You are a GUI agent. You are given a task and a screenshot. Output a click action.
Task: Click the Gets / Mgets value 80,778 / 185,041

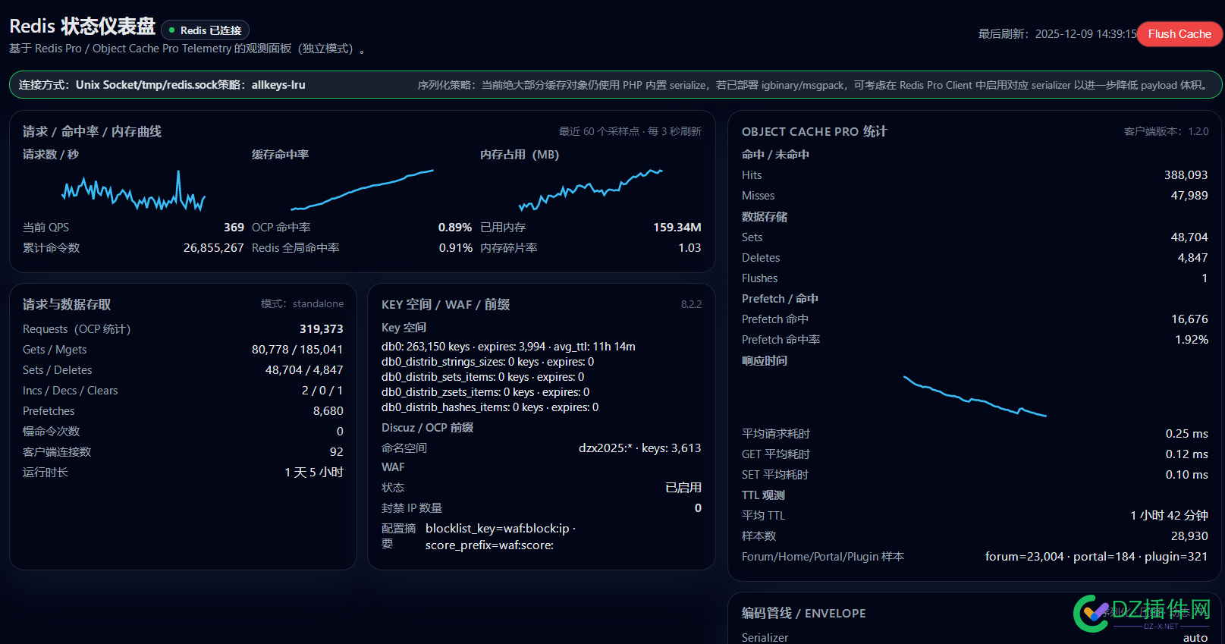(297, 350)
